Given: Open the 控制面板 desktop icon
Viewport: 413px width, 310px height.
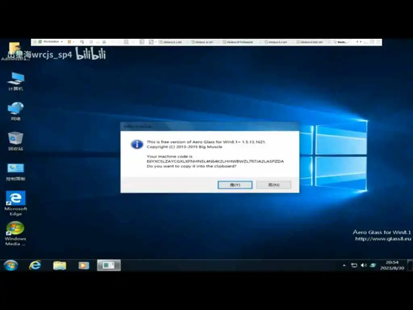Looking at the screenshot, I should pos(16,171).
